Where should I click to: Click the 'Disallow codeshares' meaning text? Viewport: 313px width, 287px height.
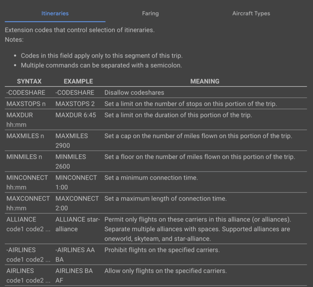pos(134,93)
